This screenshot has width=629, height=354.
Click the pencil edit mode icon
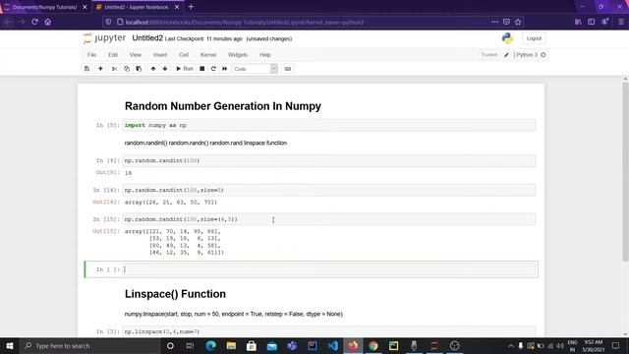click(x=506, y=55)
